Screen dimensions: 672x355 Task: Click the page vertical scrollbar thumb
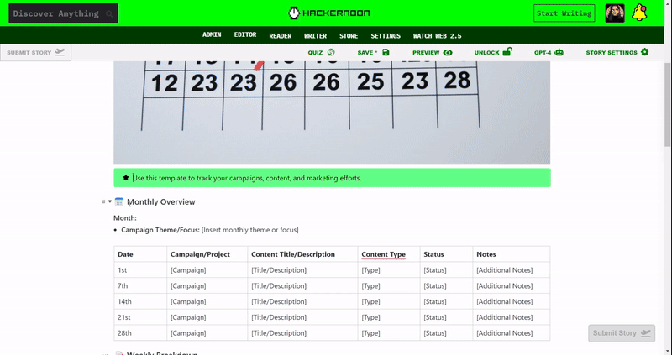coord(667,104)
